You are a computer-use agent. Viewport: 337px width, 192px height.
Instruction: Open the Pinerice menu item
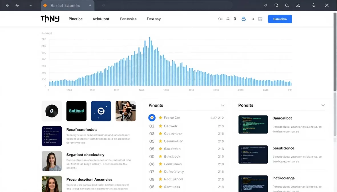(75, 19)
